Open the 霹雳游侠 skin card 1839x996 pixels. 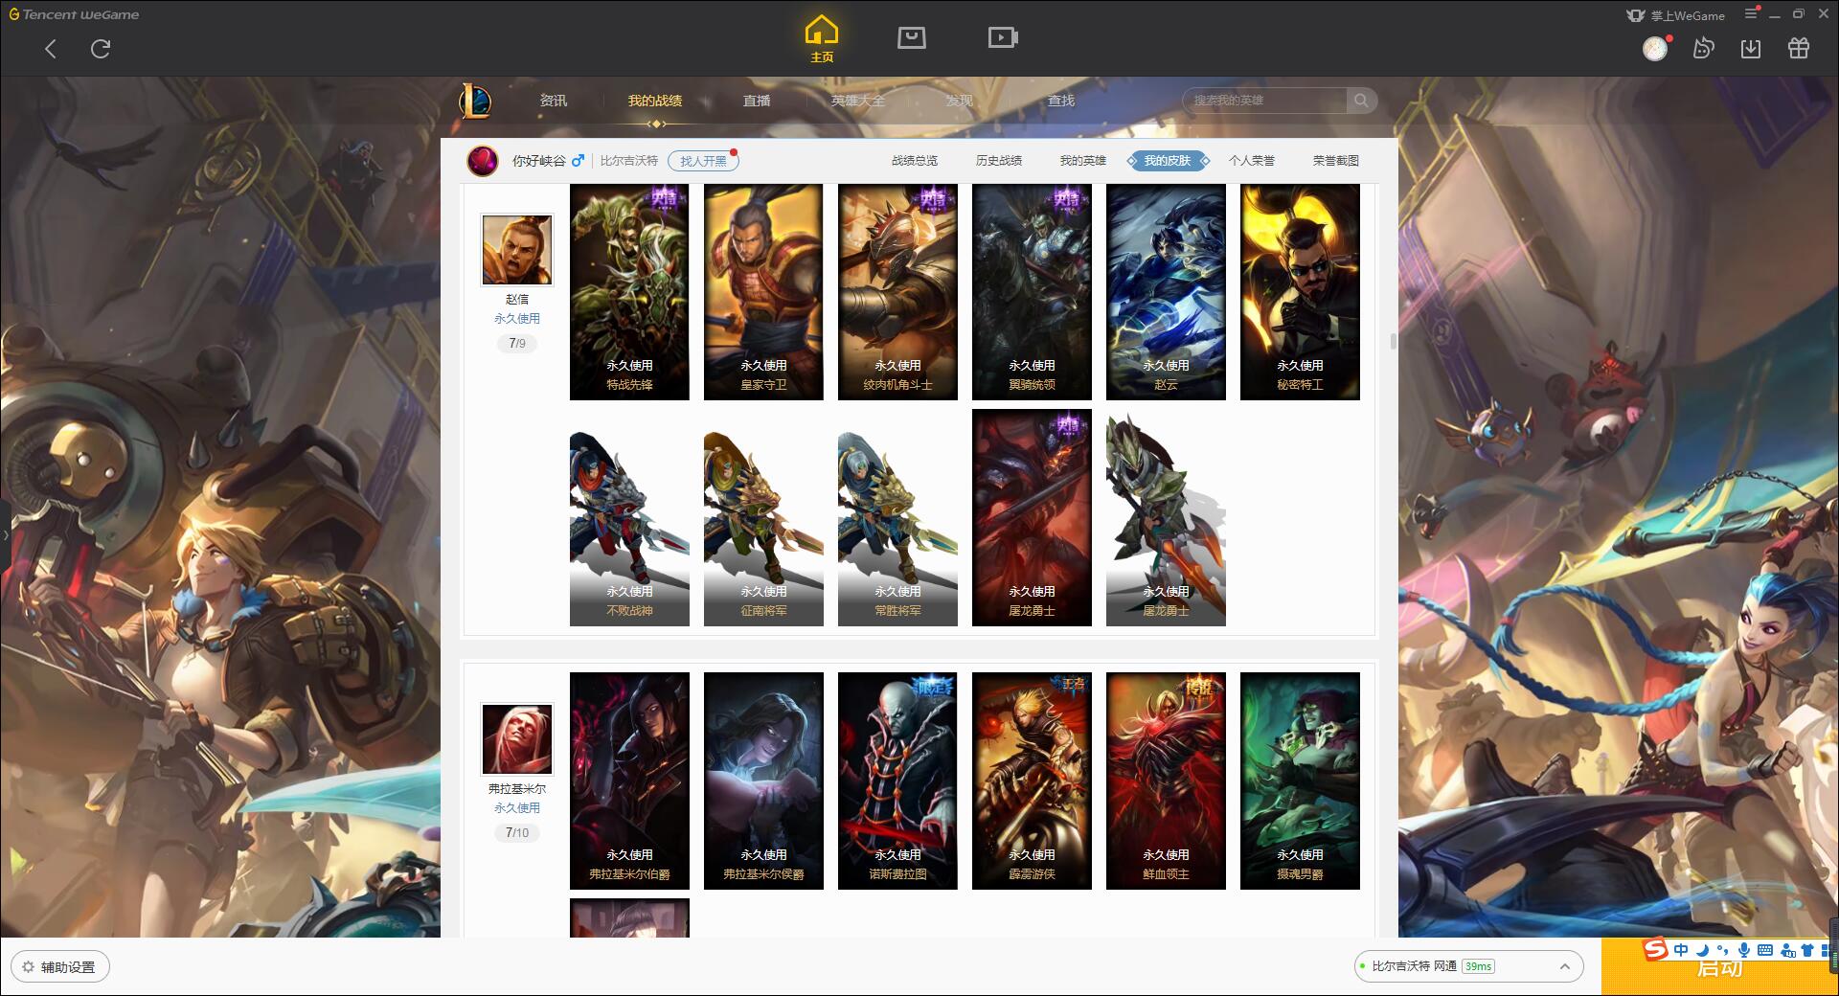click(1032, 781)
